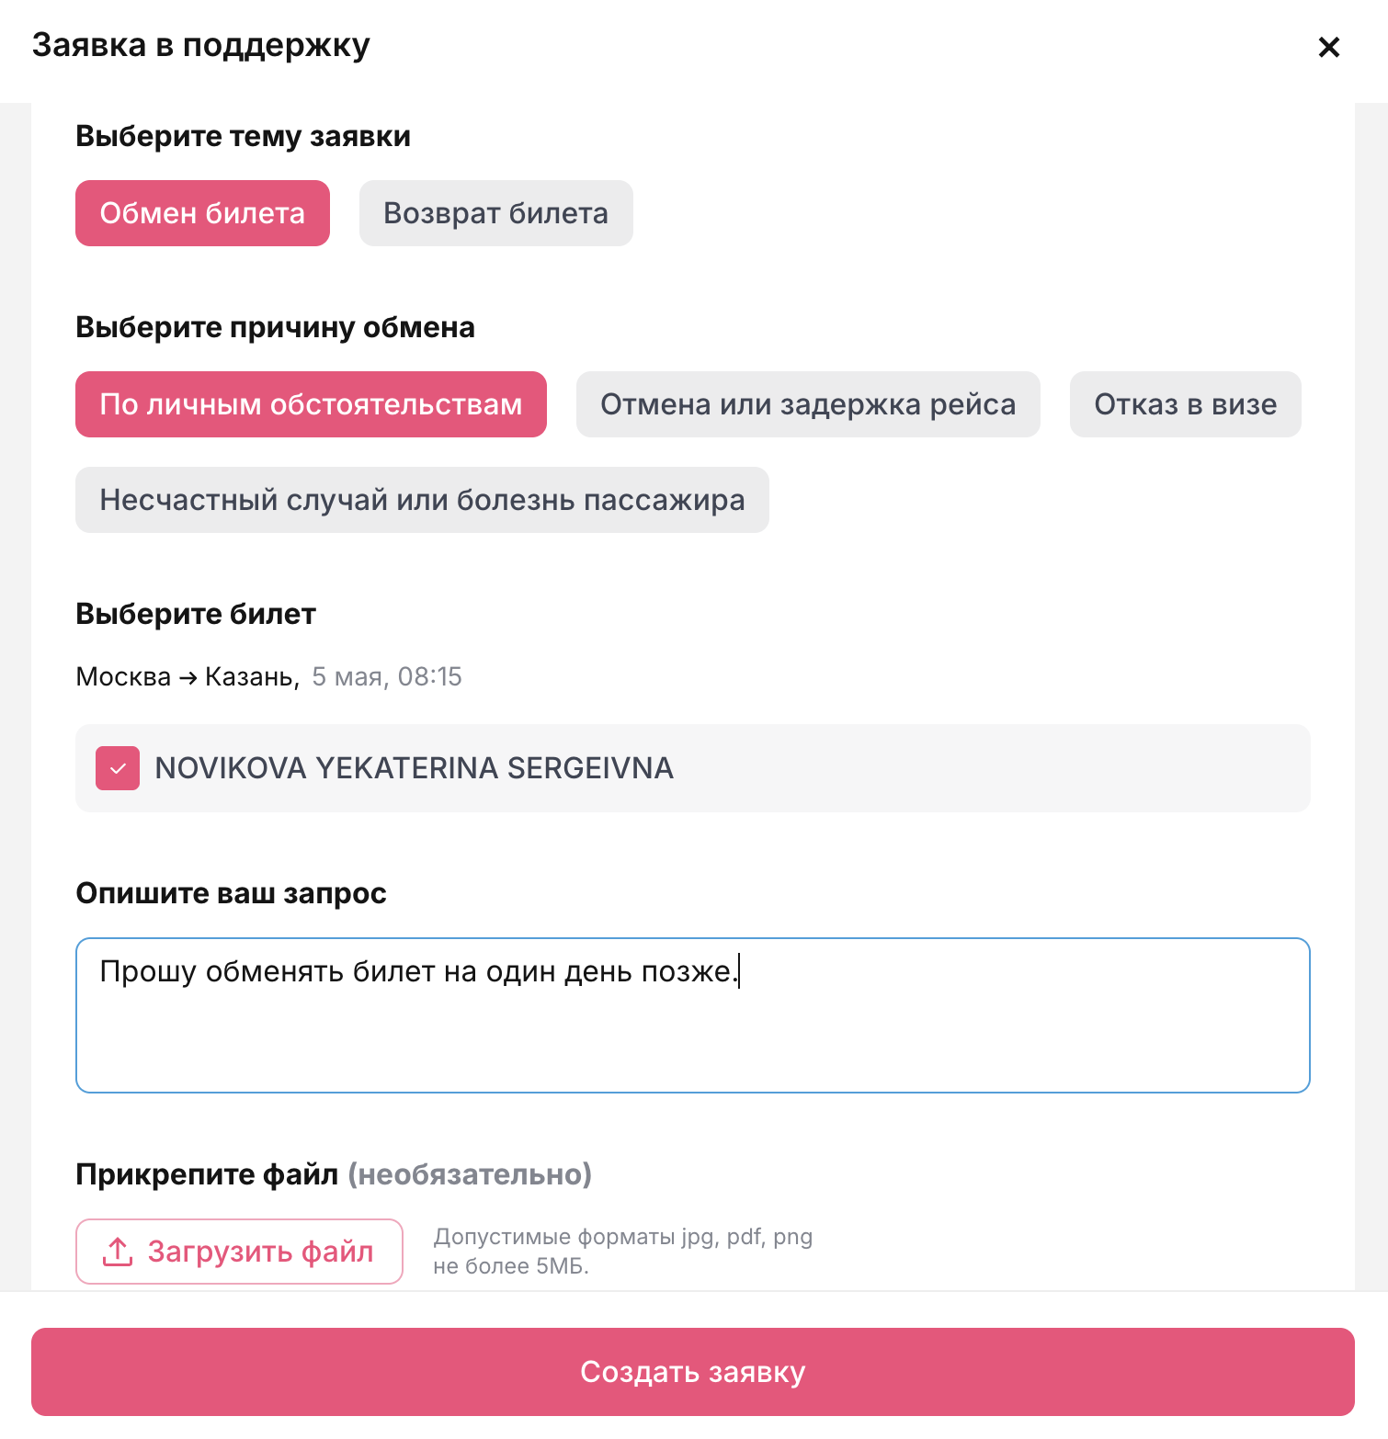
Task: Click the upload arrow icon
Action: click(x=118, y=1251)
